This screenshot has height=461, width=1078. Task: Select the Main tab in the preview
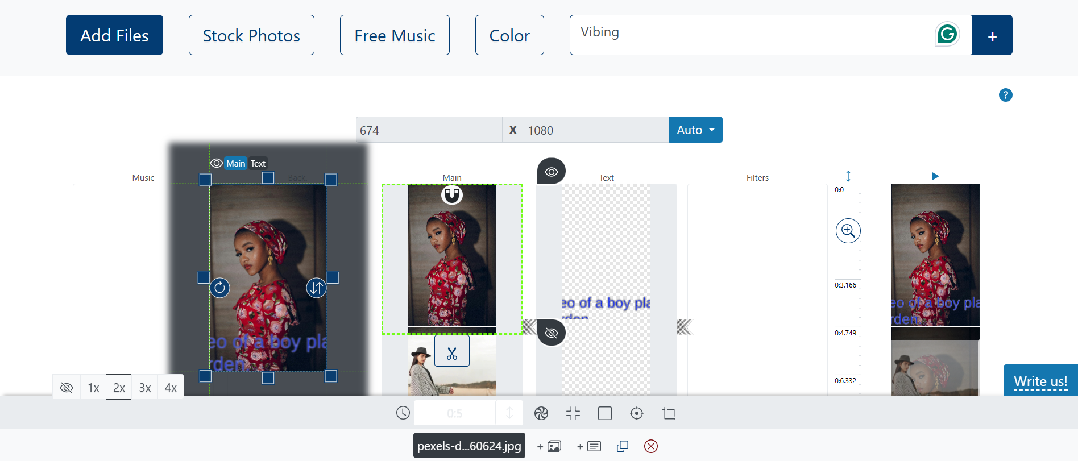click(x=235, y=163)
